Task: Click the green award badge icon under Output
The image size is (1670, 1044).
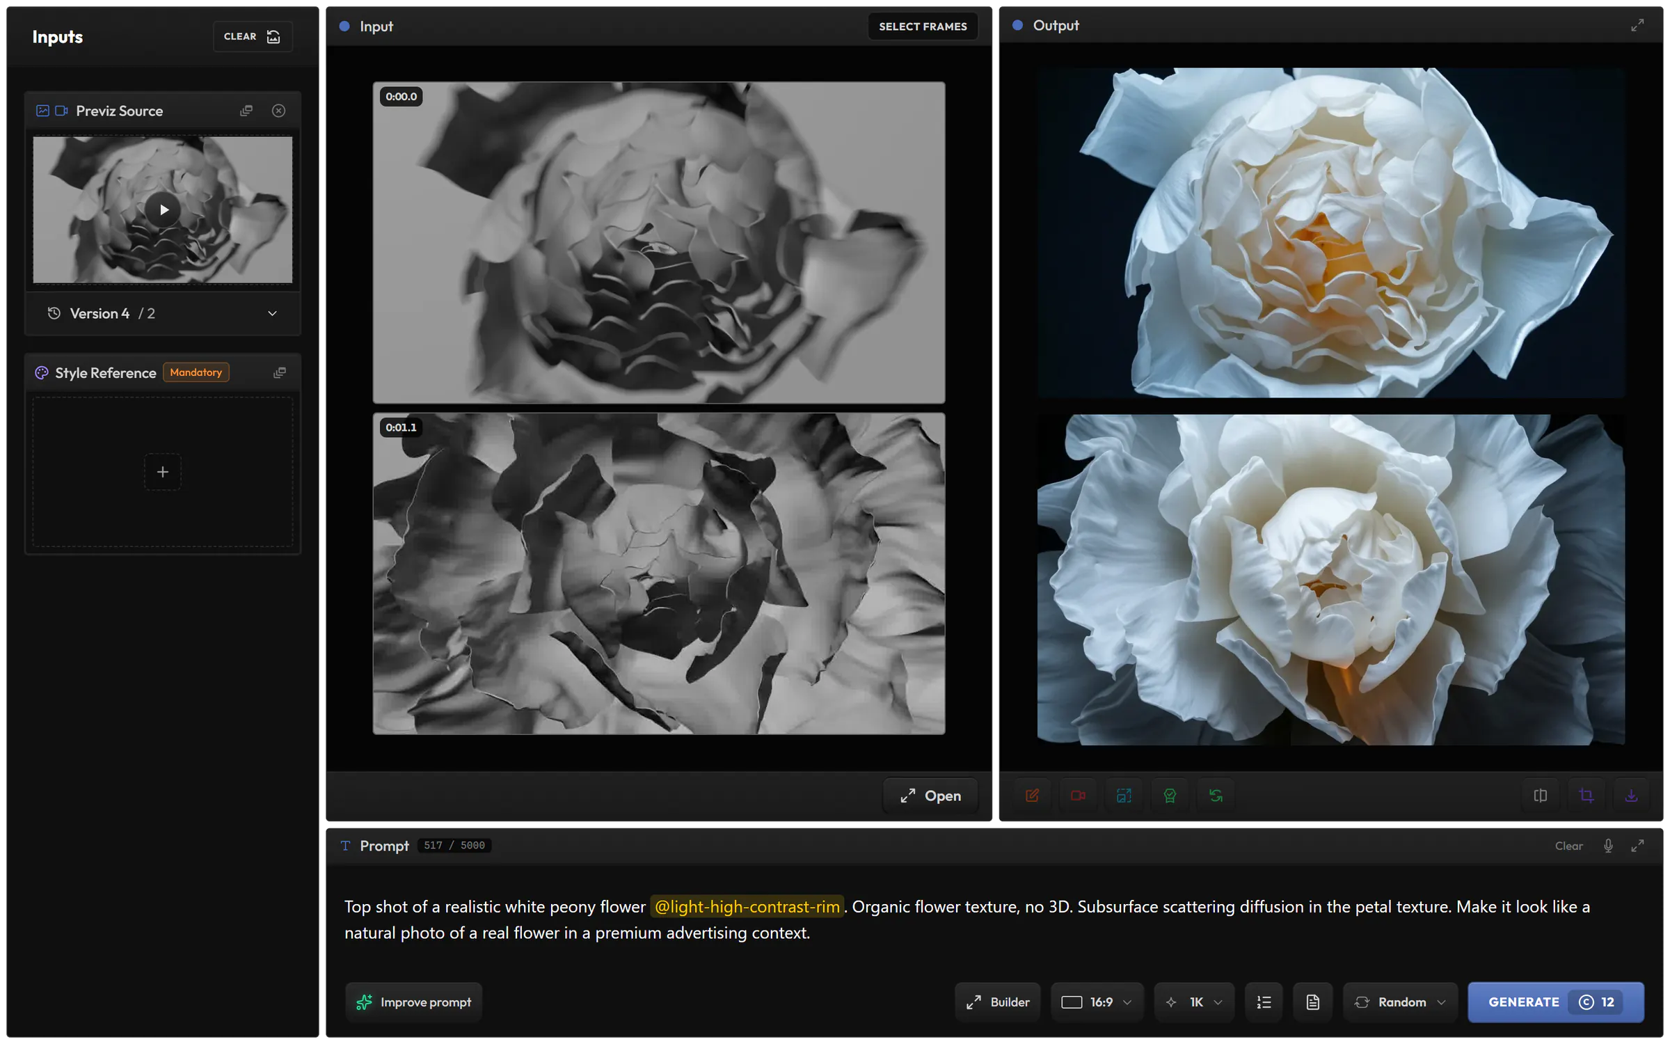Action: pos(1170,795)
